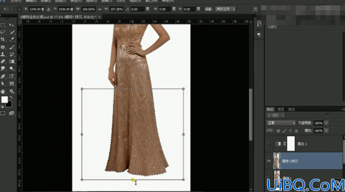Switch to warp mode icon
Image resolution: width=345 pixels, height=192 pixels.
pos(255,9)
